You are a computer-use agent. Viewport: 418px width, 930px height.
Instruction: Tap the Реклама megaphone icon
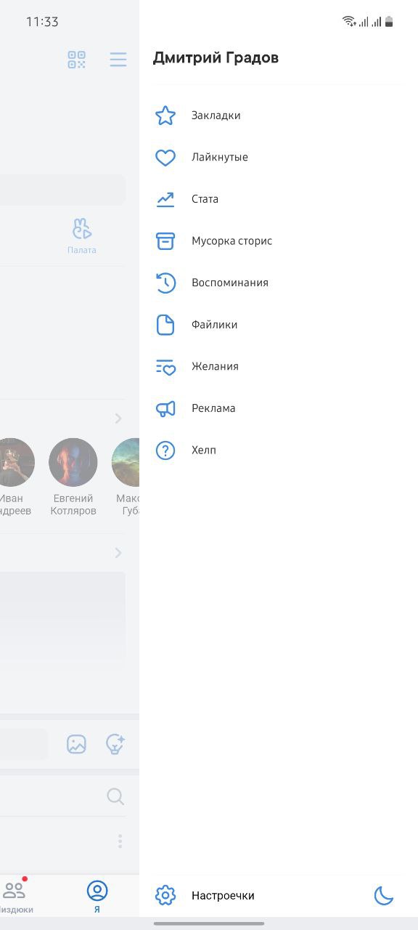click(x=165, y=408)
